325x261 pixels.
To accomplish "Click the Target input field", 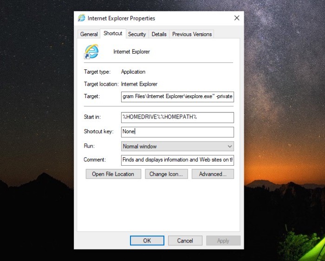I will 177,97.
